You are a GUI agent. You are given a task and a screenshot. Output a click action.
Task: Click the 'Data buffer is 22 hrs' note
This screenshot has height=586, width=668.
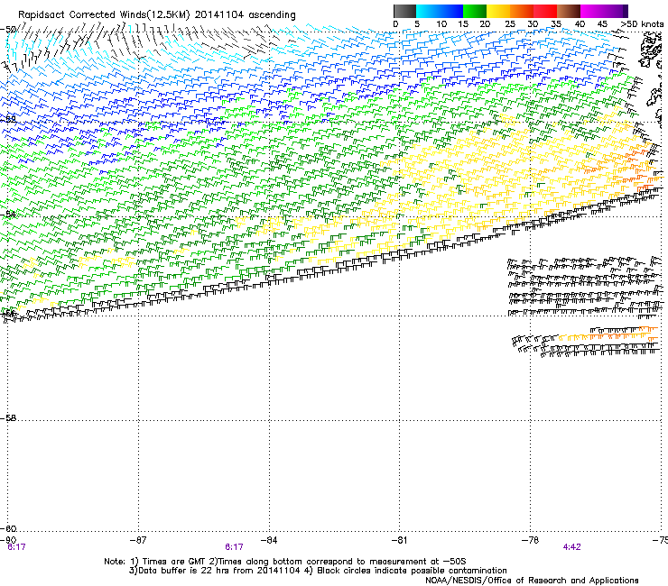[318, 571]
